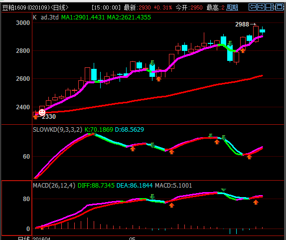This screenshot has height=240, width=286.
Task: Click the full-window view icon
Action: 280,7
